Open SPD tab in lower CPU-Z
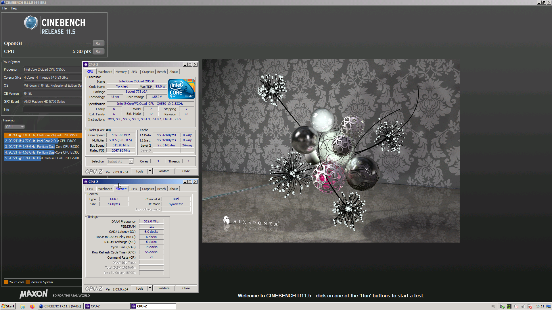The width and height of the screenshot is (552, 310). click(134, 189)
